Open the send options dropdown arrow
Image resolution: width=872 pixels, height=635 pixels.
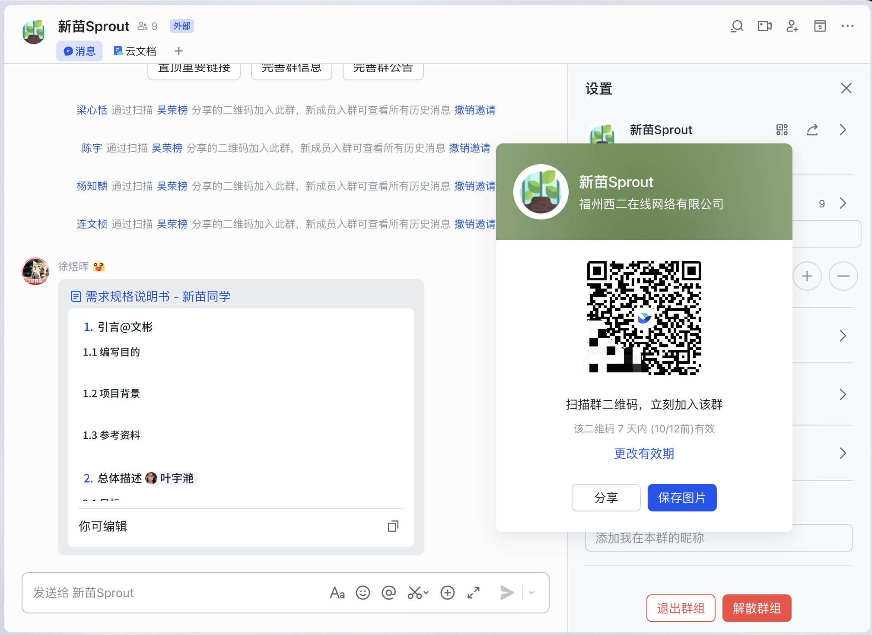pyautogui.click(x=531, y=593)
